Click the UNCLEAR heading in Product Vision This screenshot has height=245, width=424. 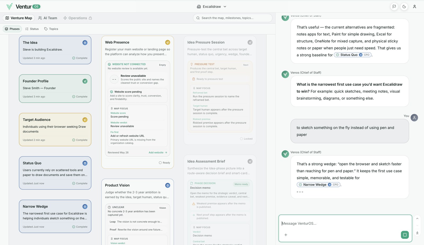tap(118, 207)
